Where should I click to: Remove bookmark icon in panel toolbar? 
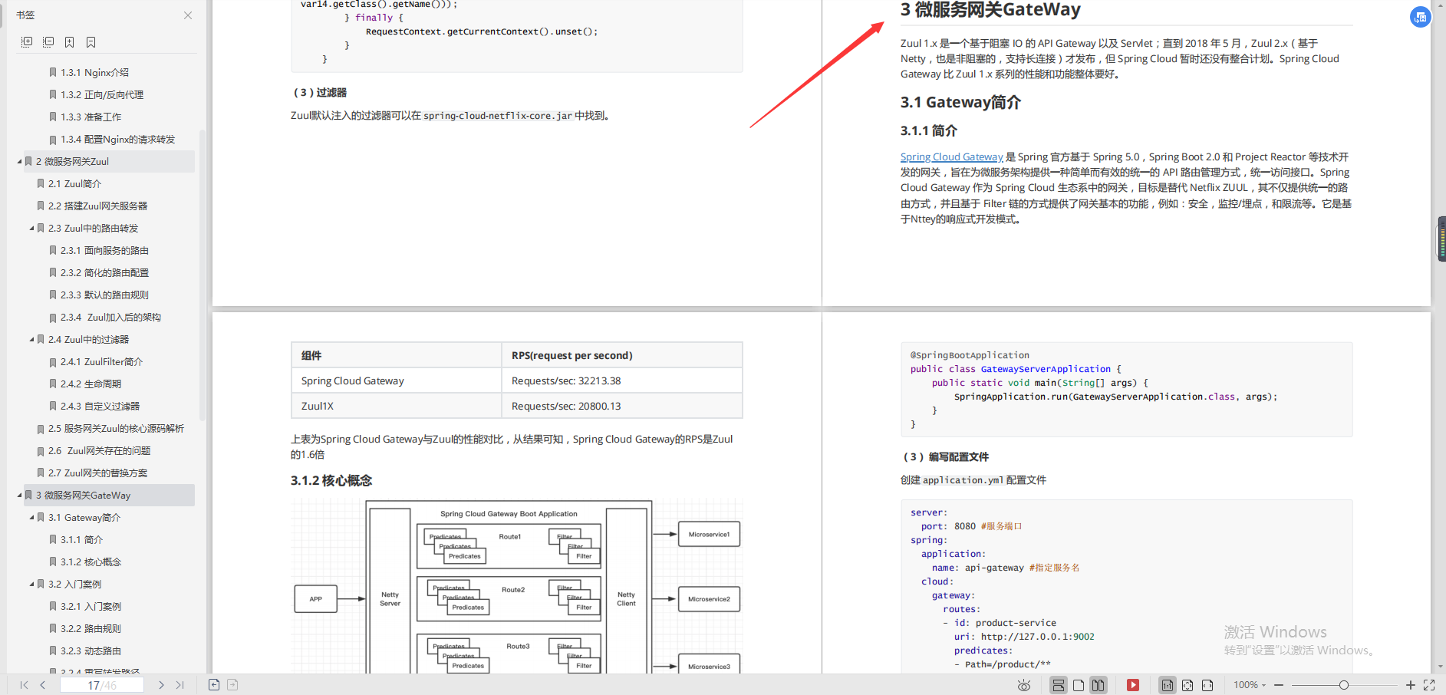(x=91, y=42)
